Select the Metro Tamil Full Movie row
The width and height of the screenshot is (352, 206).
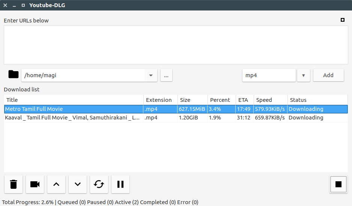(176, 109)
